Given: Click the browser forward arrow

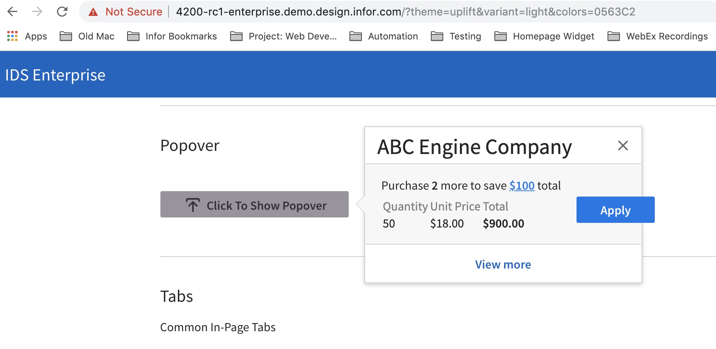Looking at the screenshot, I should [x=37, y=12].
